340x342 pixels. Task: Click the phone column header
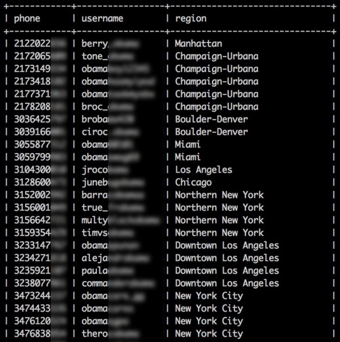coord(27,19)
